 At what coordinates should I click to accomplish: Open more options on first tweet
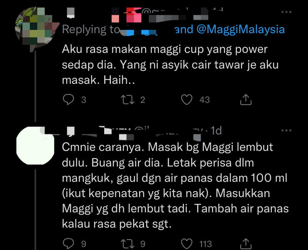[286, 12]
